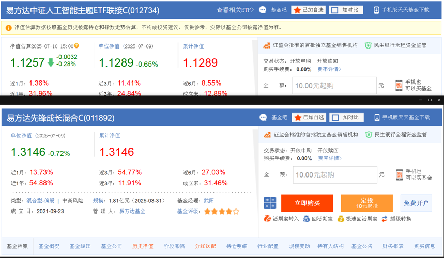The height and width of the screenshot is (258, 444).
Task: Click 手机版天天基金下载 phone icon in top window
Action: tap(376, 10)
